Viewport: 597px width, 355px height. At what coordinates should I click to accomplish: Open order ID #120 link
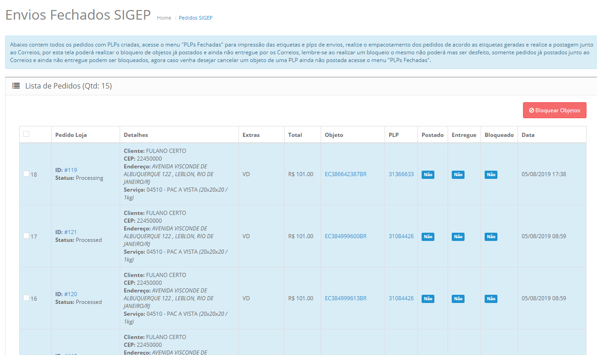tap(70, 294)
